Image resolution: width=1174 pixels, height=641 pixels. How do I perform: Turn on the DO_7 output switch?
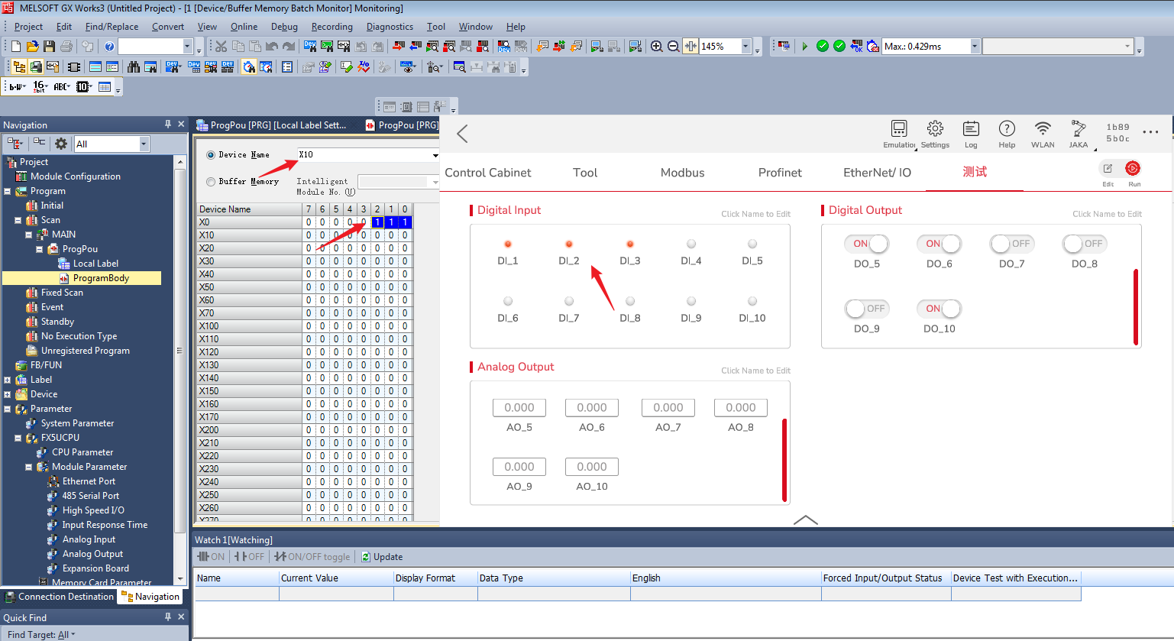coord(1011,244)
